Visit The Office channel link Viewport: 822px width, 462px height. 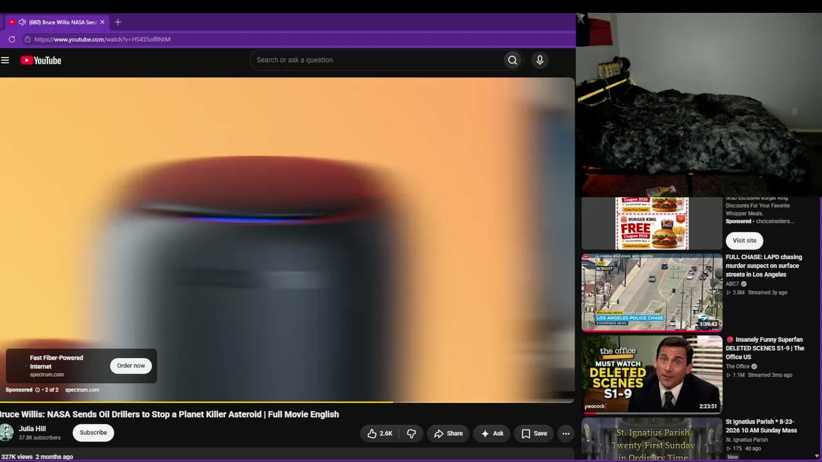(738, 366)
